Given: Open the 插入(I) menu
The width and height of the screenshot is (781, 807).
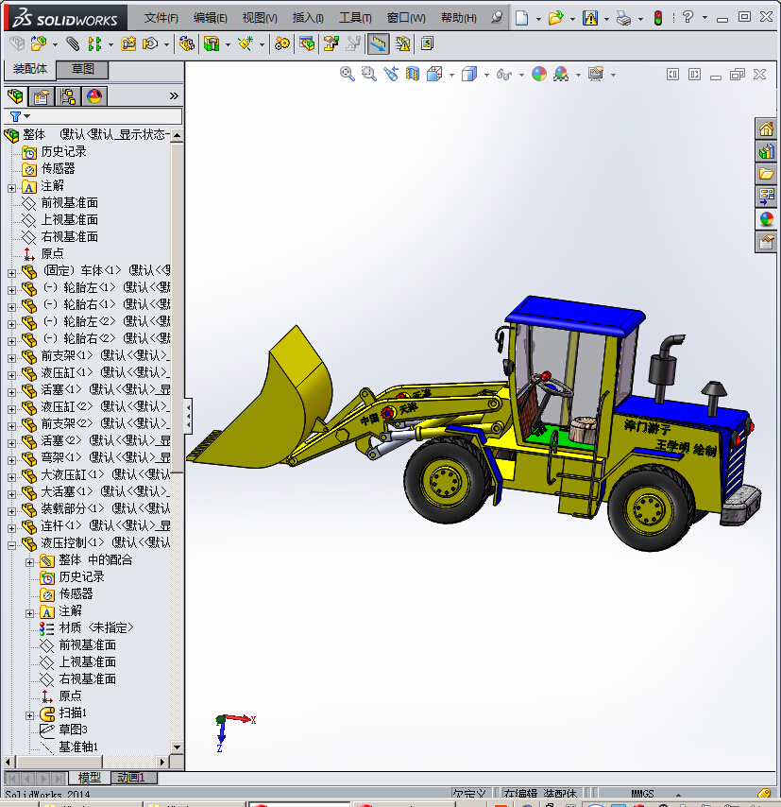Looking at the screenshot, I should click(308, 18).
